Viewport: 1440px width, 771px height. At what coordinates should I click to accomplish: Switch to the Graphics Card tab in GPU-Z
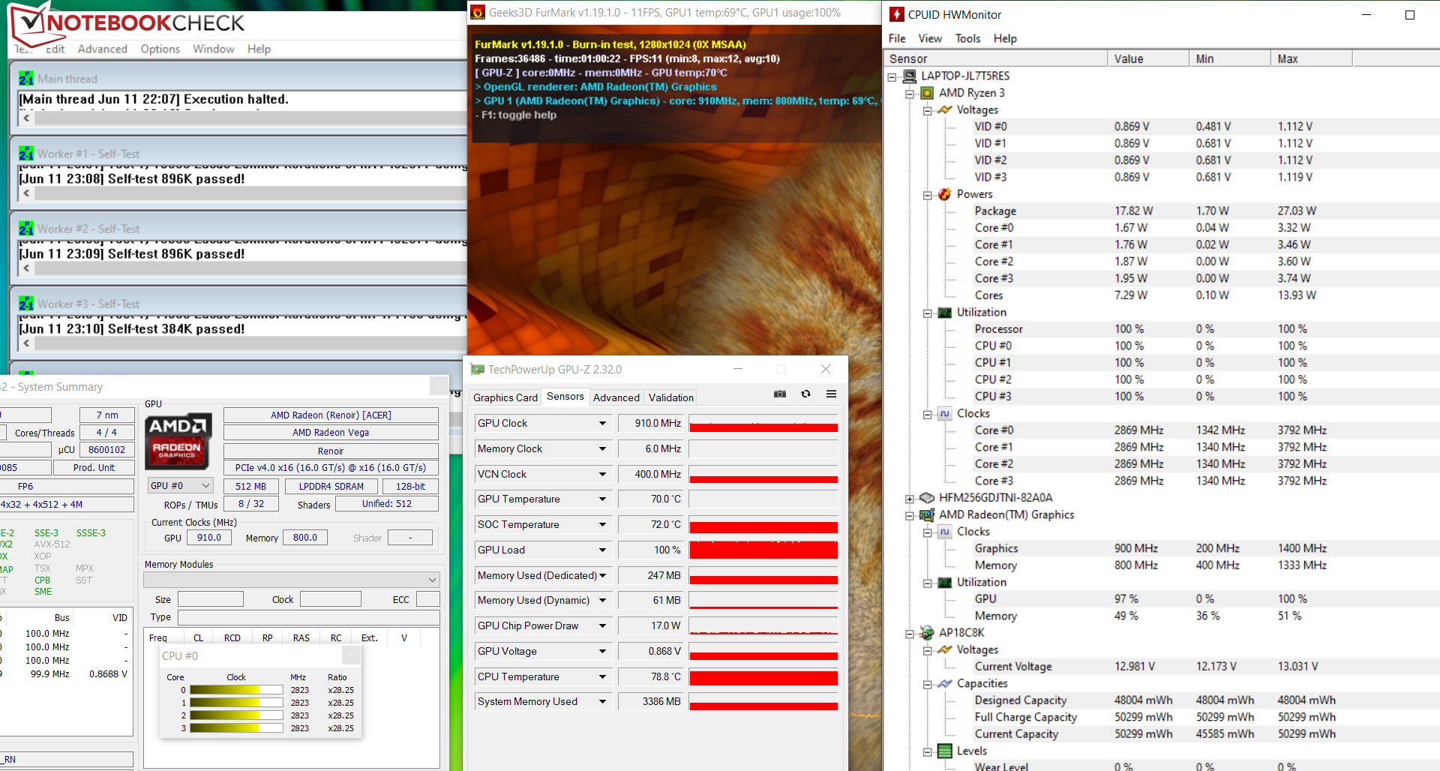click(x=505, y=397)
